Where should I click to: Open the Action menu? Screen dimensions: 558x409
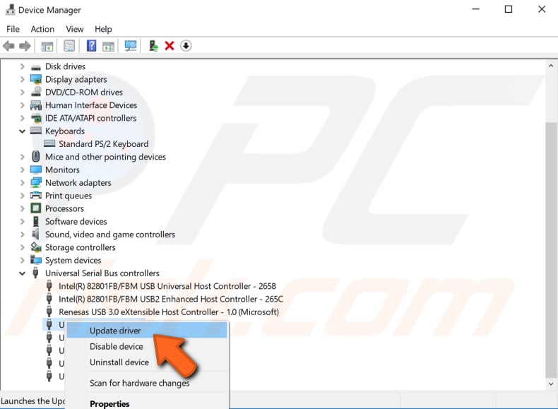click(x=42, y=29)
